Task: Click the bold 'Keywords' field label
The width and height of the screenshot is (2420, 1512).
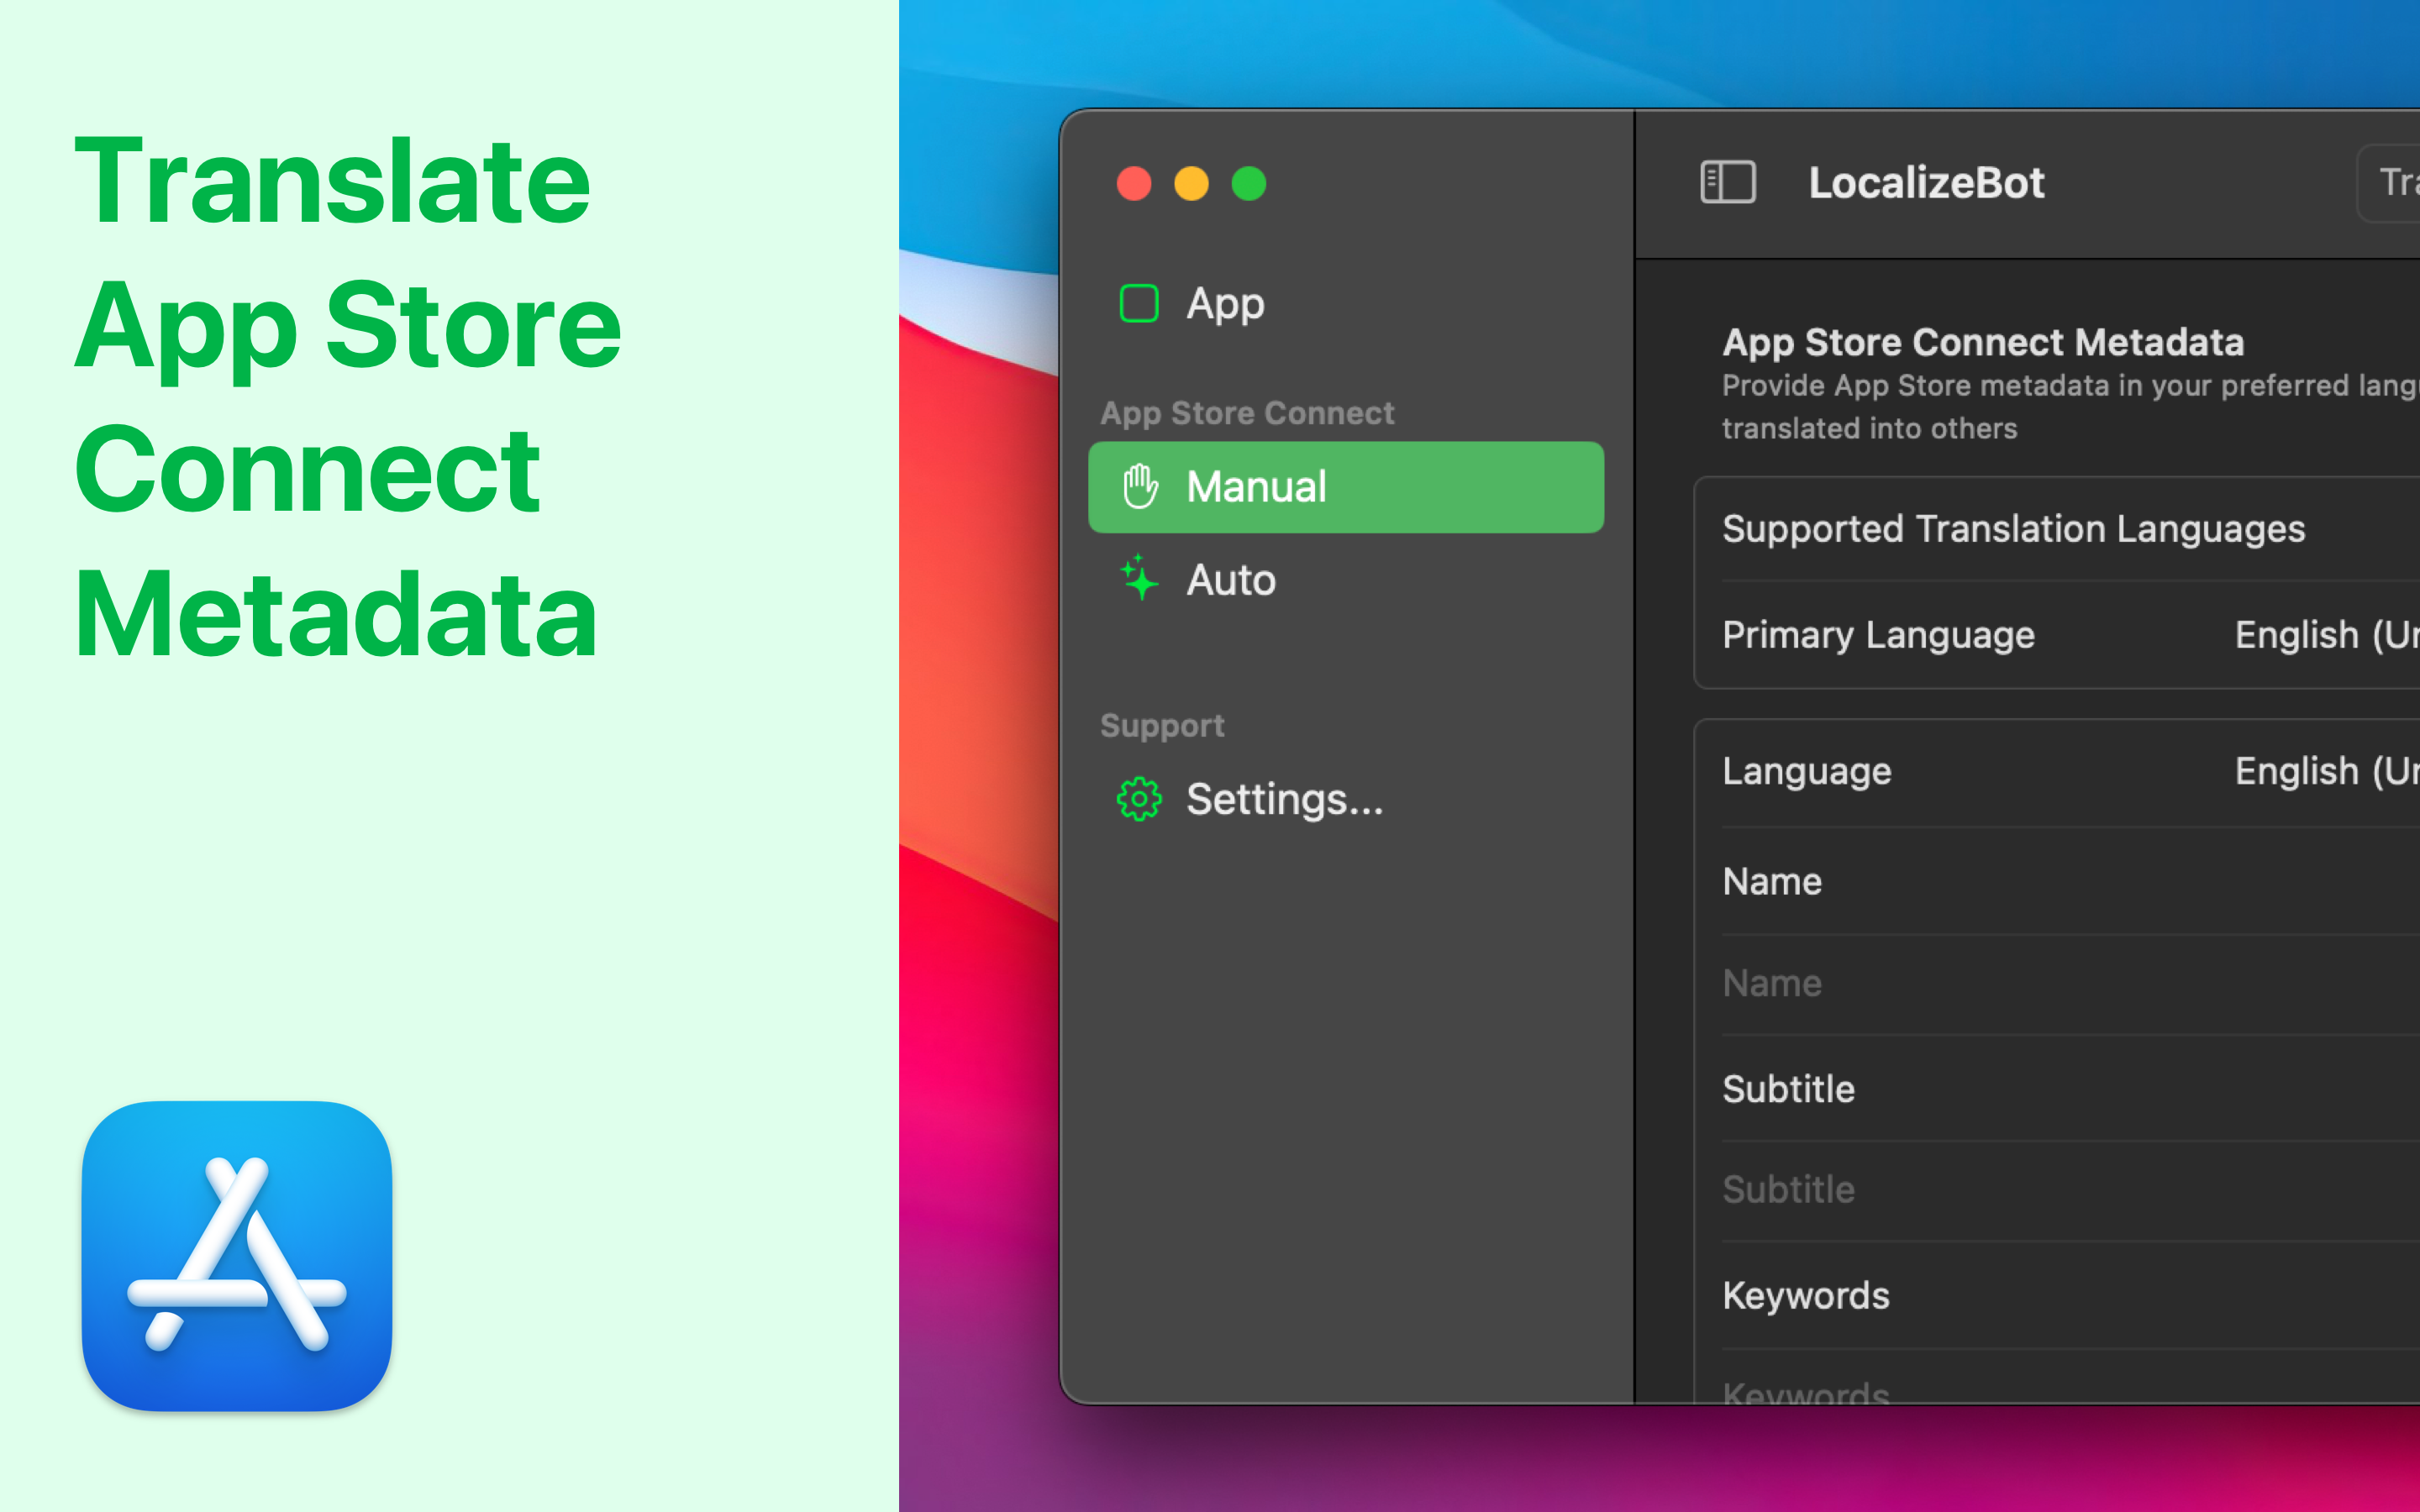Action: coord(1806,1296)
